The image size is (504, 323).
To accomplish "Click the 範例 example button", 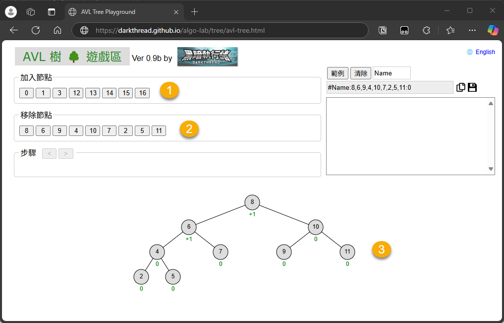I will [x=337, y=73].
